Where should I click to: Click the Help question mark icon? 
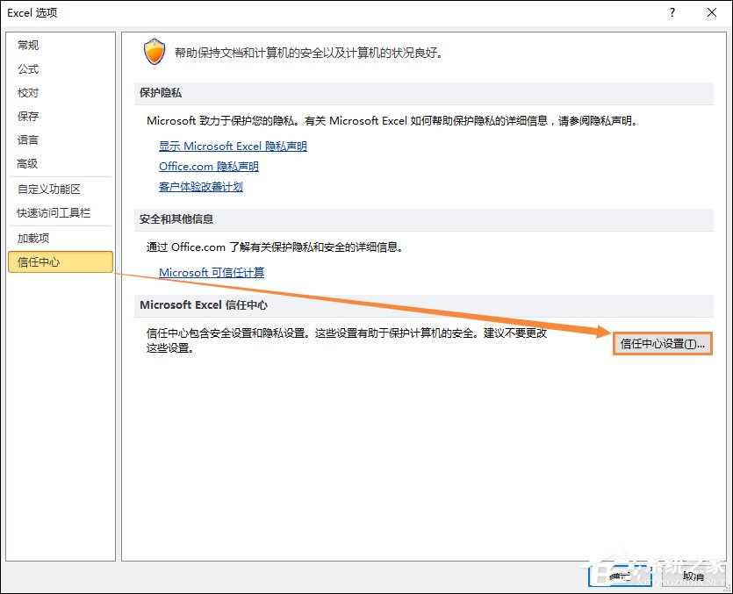click(671, 13)
